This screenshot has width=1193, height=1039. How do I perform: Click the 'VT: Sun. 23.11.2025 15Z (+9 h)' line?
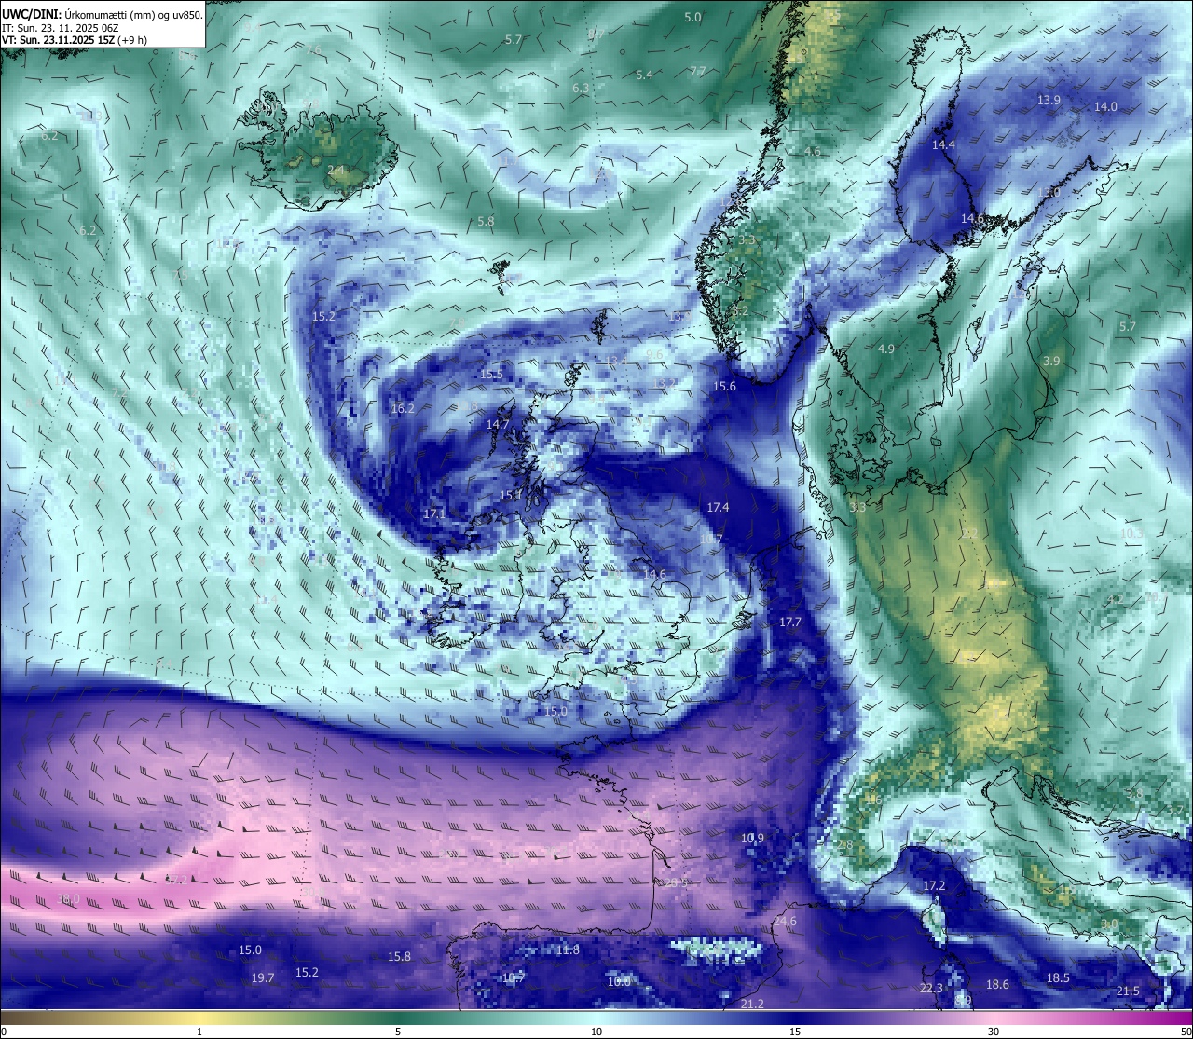pos(75,40)
